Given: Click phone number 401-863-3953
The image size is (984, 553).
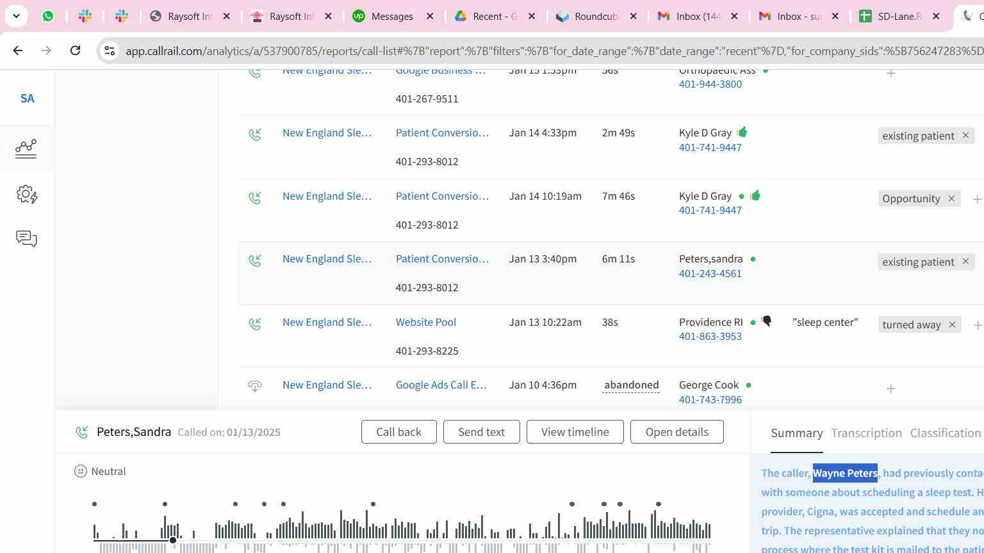Looking at the screenshot, I should [x=710, y=336].
